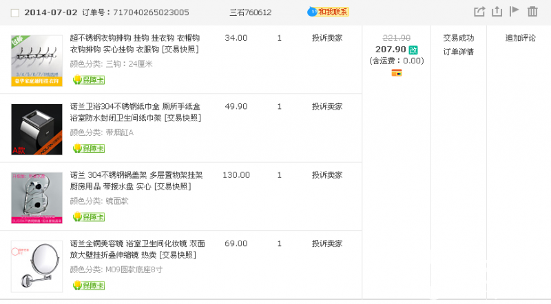The width and height of the screenshot is (551, 304).
Task: Click 追加评论 to add a review
Action: point(520,38)
